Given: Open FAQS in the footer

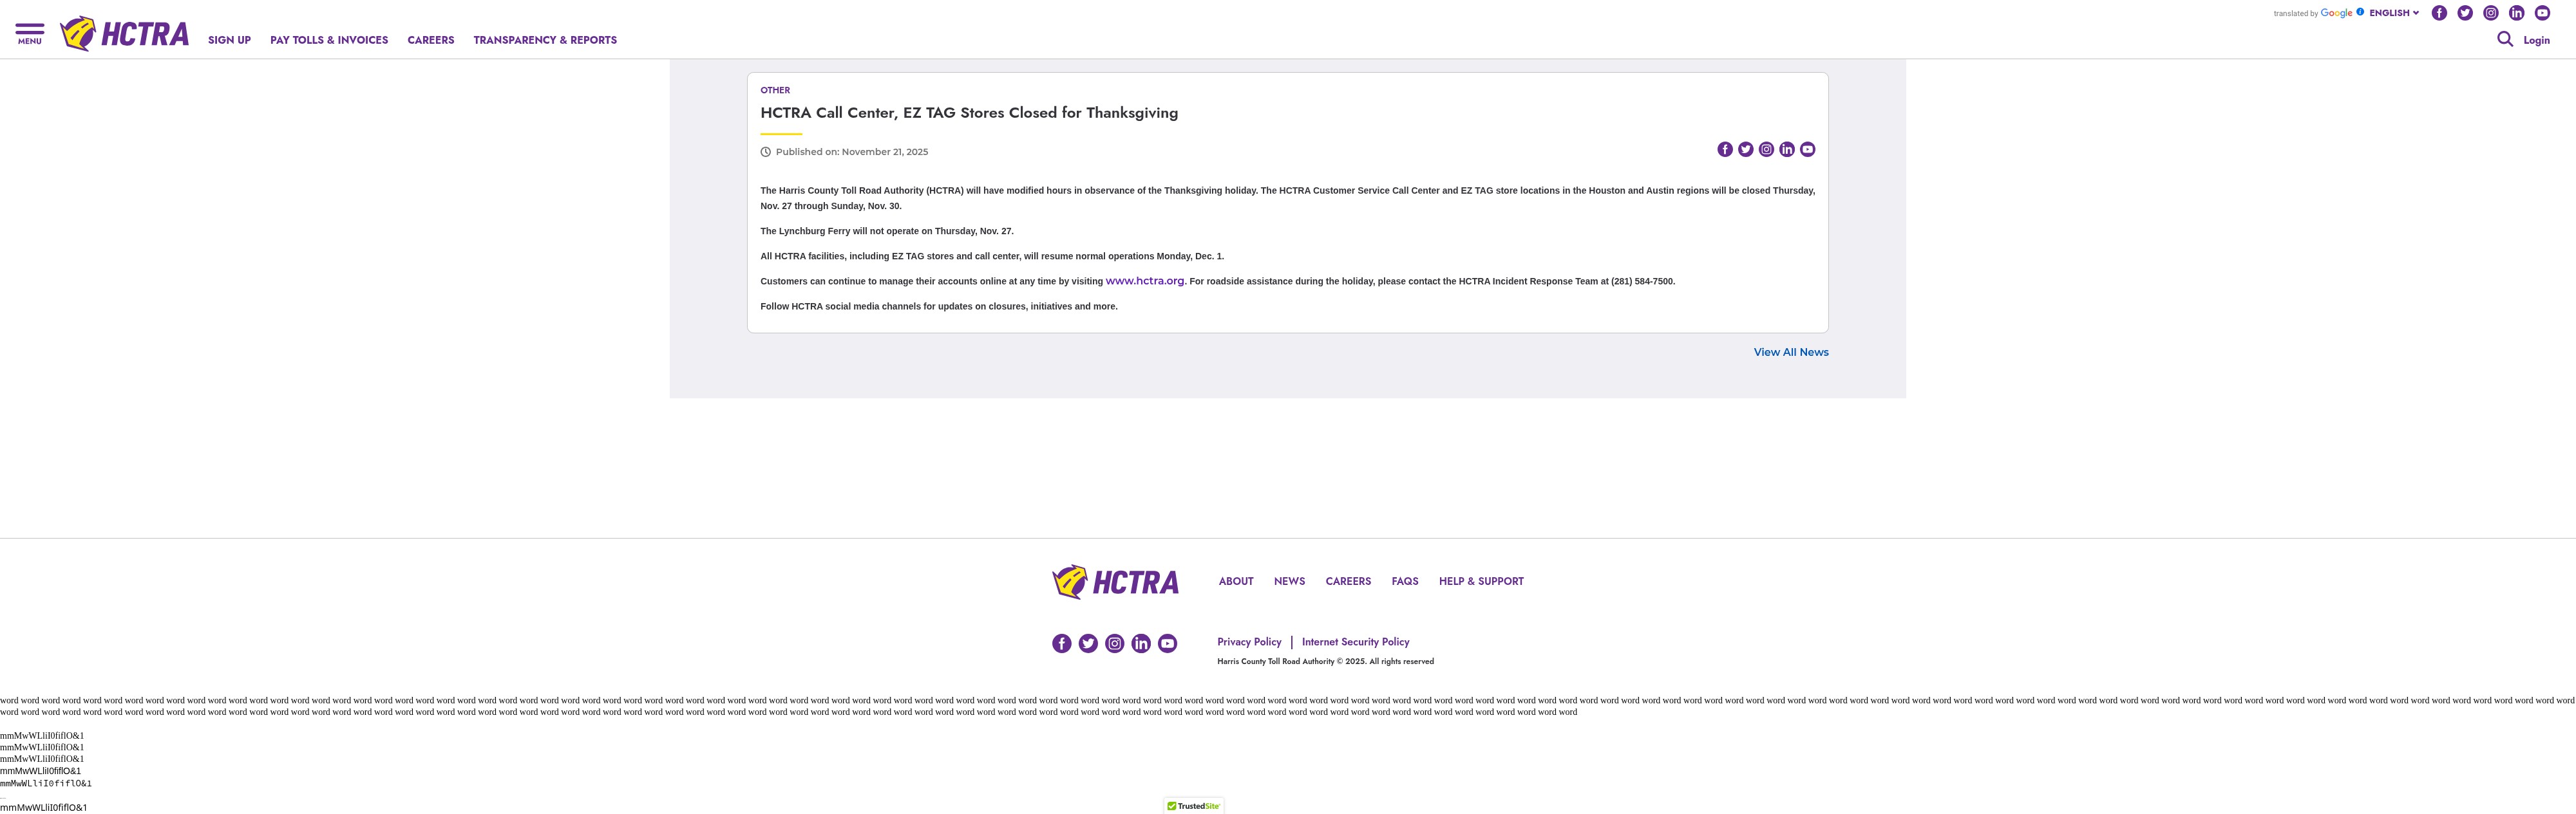Looking at the screenshot, I should [x=1405, y=581].
